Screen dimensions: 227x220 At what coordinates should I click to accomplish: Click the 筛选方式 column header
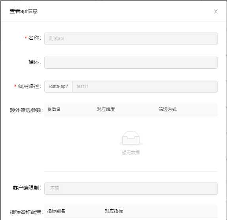pos(168,110)
